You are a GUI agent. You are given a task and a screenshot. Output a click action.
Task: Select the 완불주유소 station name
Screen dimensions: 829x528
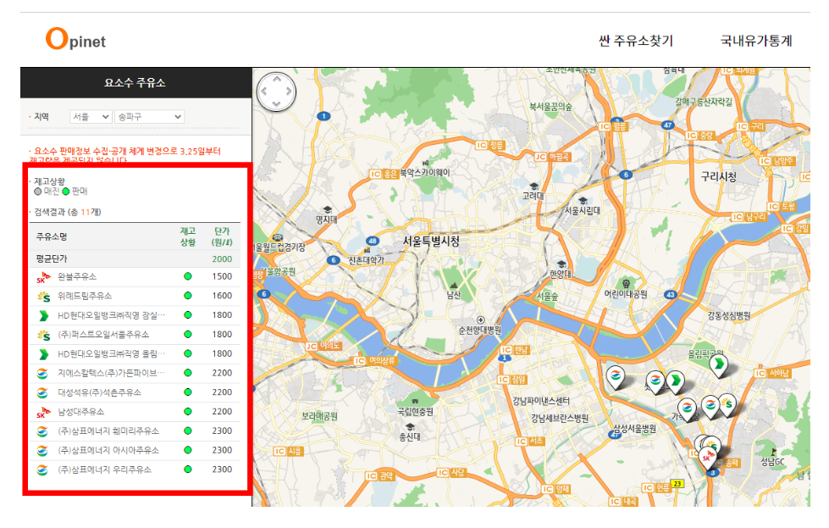[x=77, y=276]
